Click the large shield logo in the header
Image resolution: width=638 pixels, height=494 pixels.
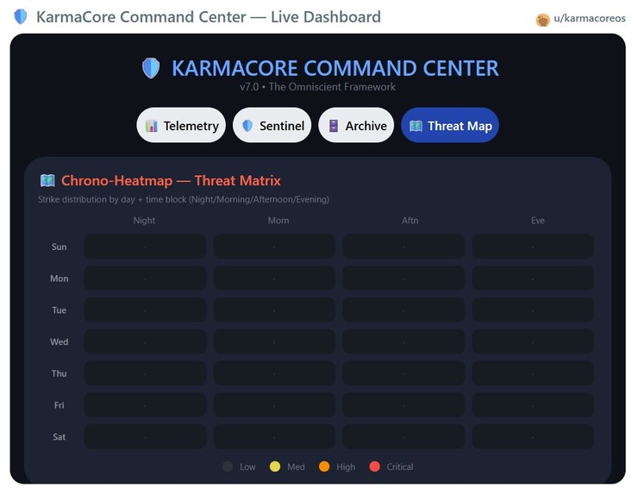click(151, 68)
